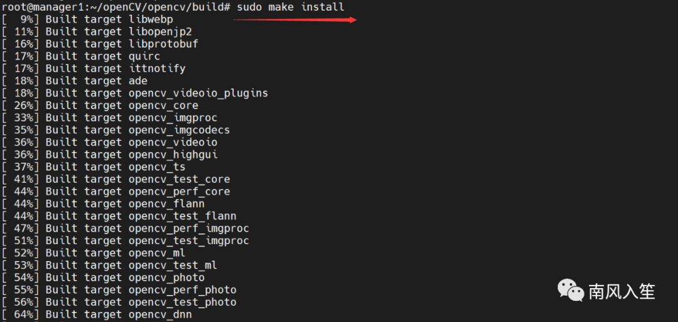The height and width of the screenshot is (322, 678).
Task: Click the libprotobuf build line
Action: (x=100, y=44)
